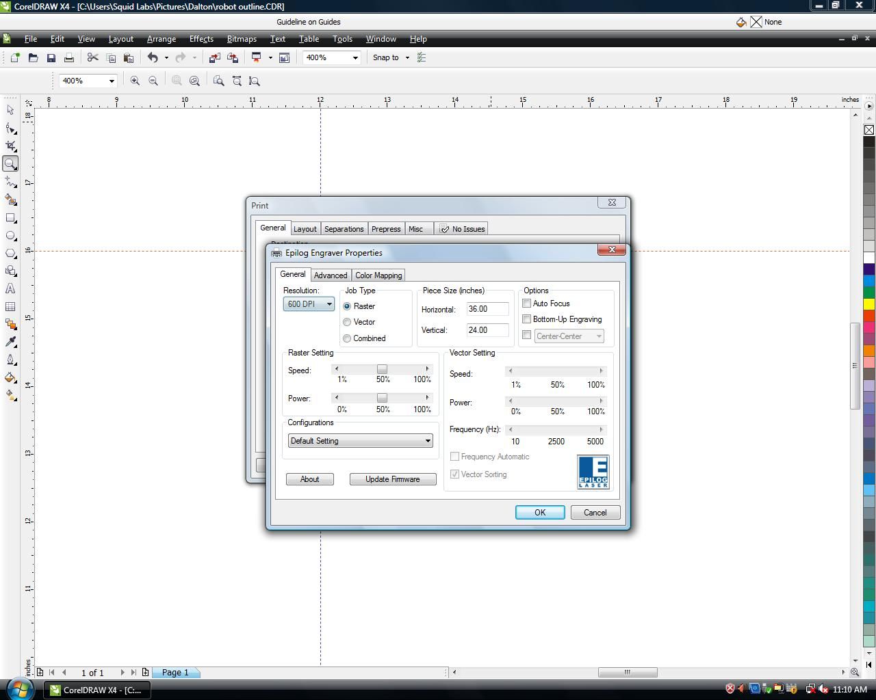Click the Raster Speed slider thumb
This screenshot has height=700, width=876.
[x=382, y=369]
